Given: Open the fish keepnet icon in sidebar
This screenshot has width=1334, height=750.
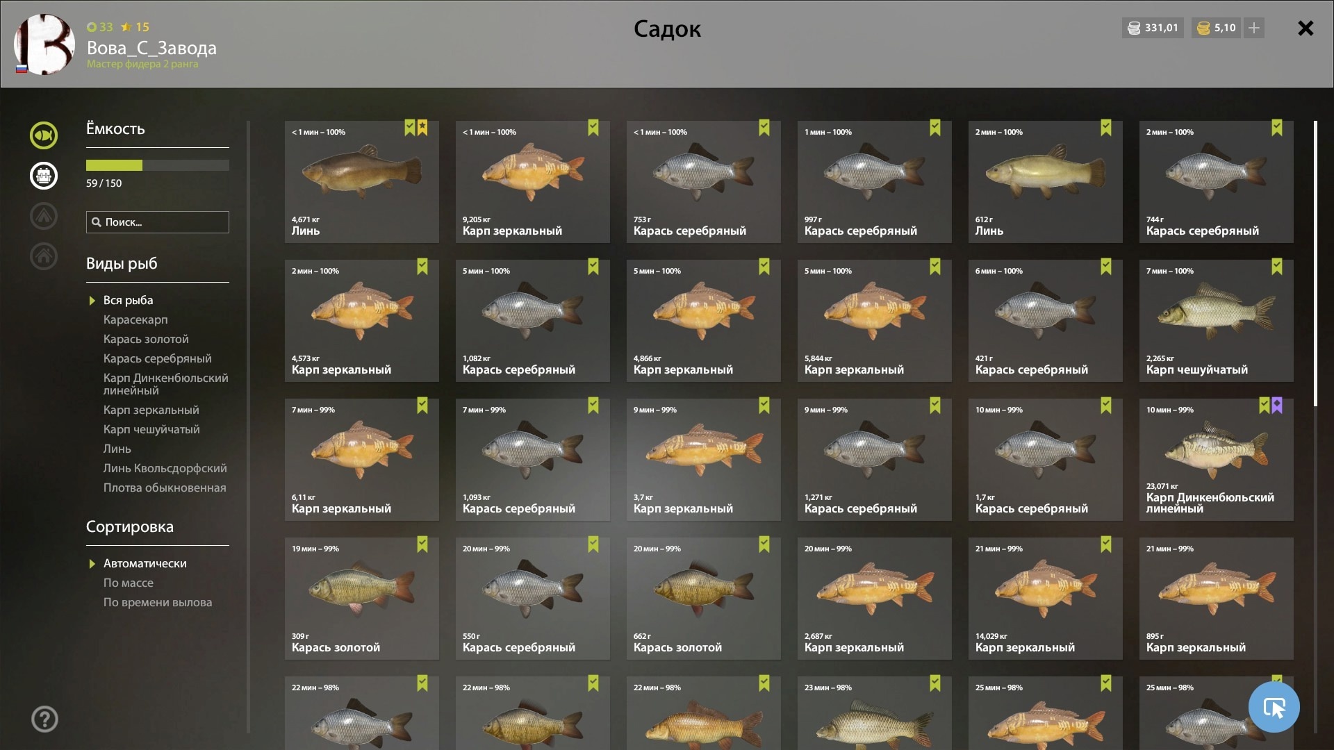Looking at the screenshot, I should pyautogui.click(x=43, y=135).
